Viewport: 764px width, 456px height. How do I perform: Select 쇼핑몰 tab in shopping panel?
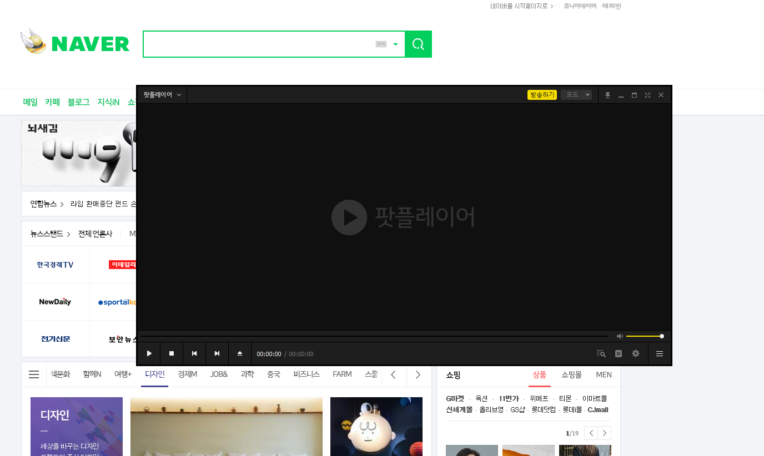pyautogui.click(x=572, y=375)
